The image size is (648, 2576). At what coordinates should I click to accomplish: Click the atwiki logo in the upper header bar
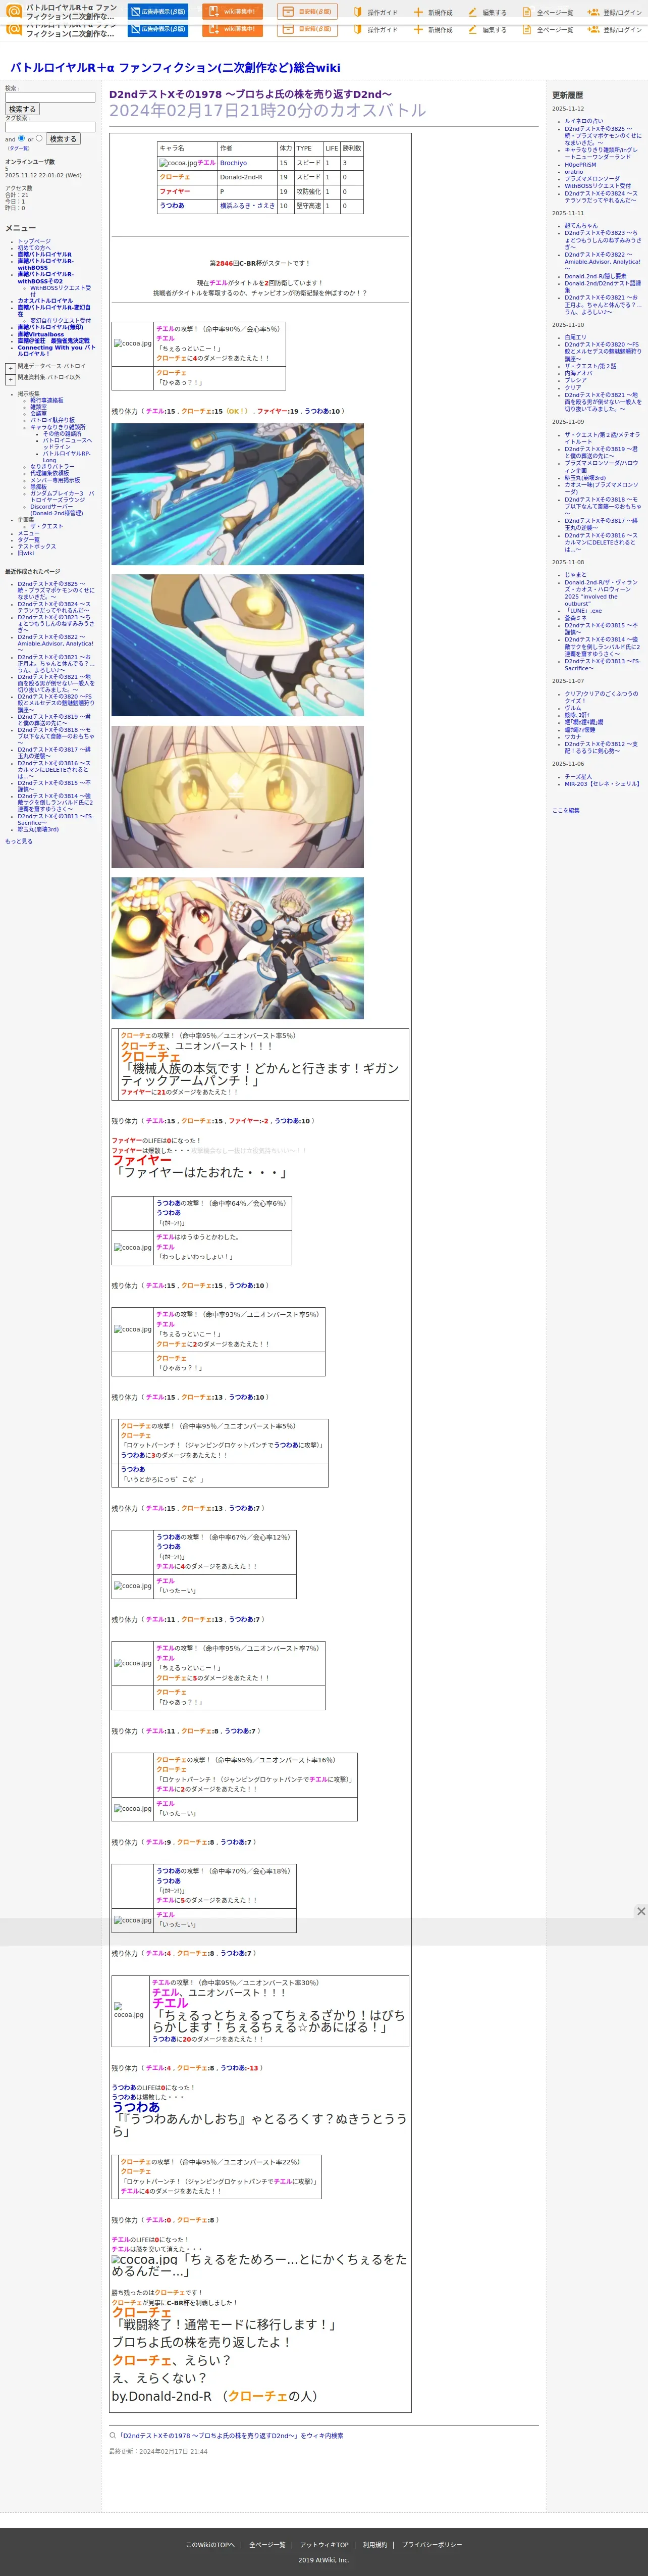click(x=14, y=12)
